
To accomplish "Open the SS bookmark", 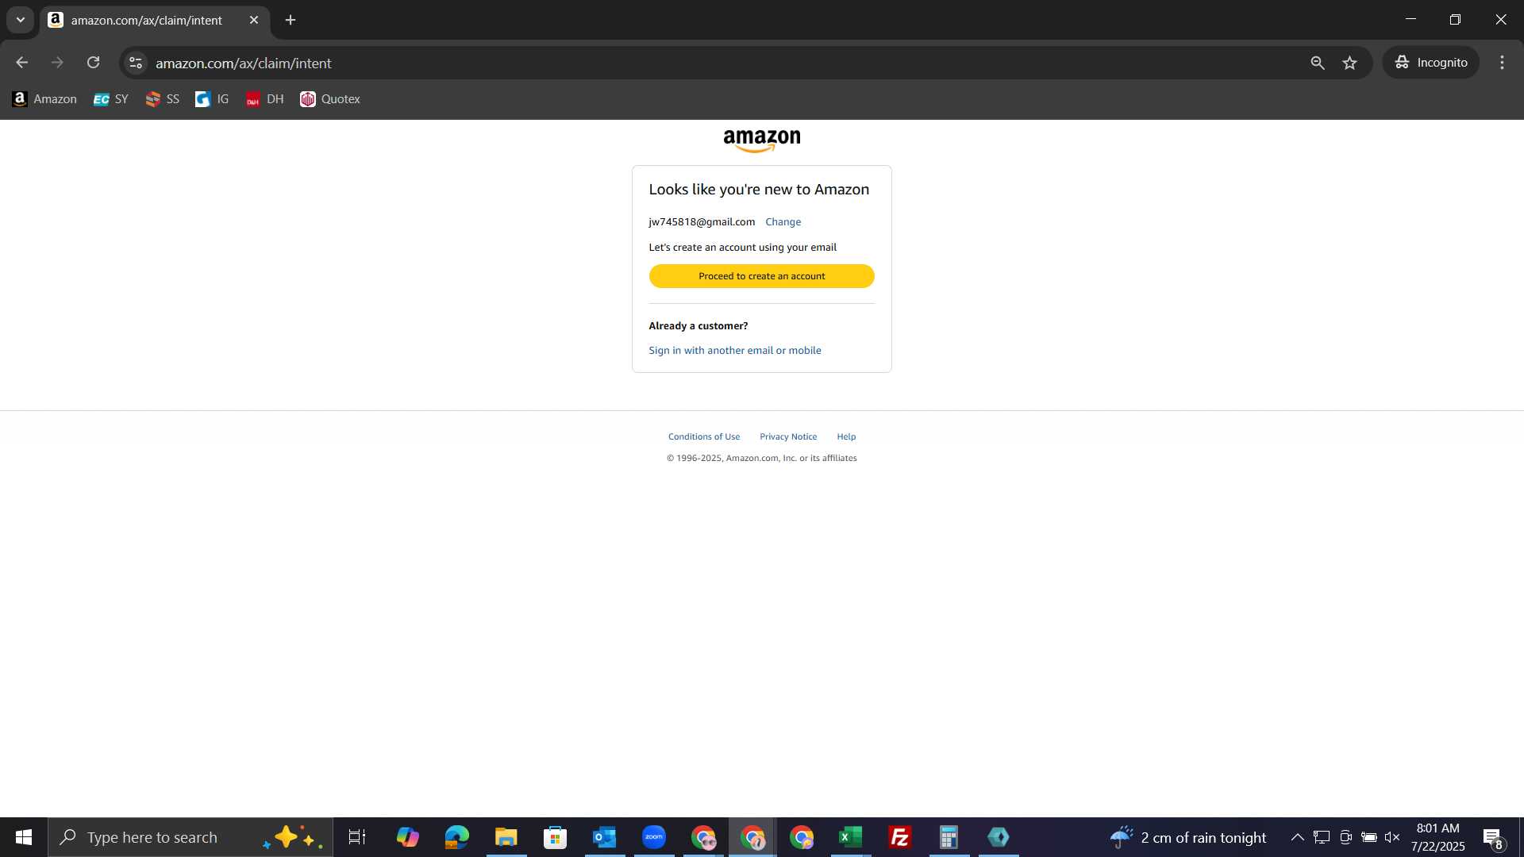I will coord(163,99).
